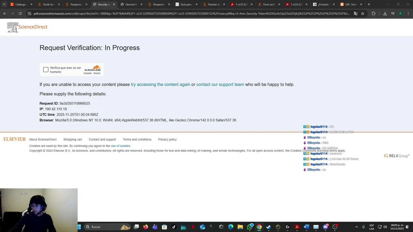Viewport: 413px width, 232px height.
Task: Open volume control in system tray
Action: point(385,227)
